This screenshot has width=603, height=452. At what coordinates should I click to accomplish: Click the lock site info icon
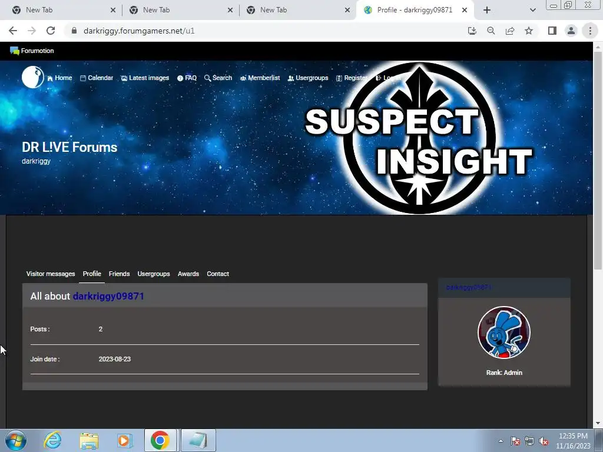point(74,31)
